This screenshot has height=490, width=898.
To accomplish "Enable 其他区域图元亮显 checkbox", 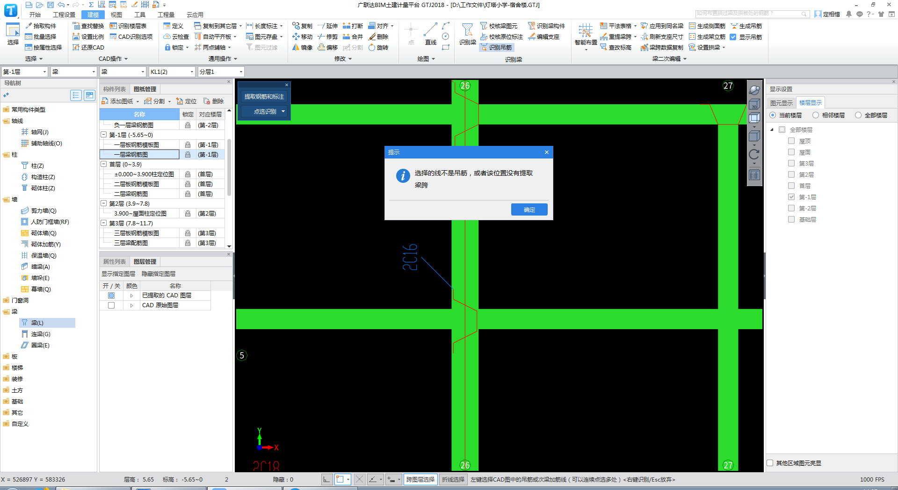I will (x=770, y=463).
